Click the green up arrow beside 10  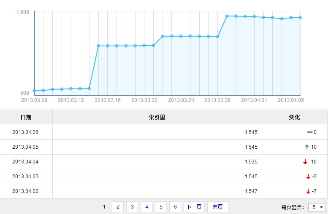tap(307, 147)
